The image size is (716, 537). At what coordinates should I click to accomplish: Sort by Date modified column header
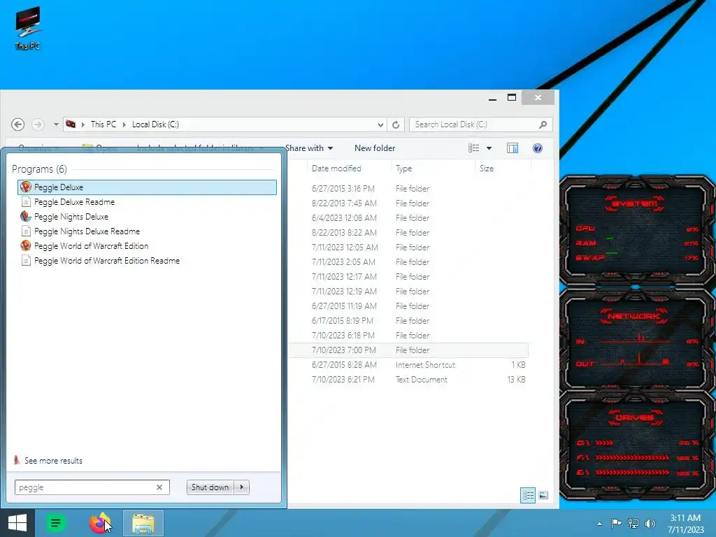pos(350,169)
